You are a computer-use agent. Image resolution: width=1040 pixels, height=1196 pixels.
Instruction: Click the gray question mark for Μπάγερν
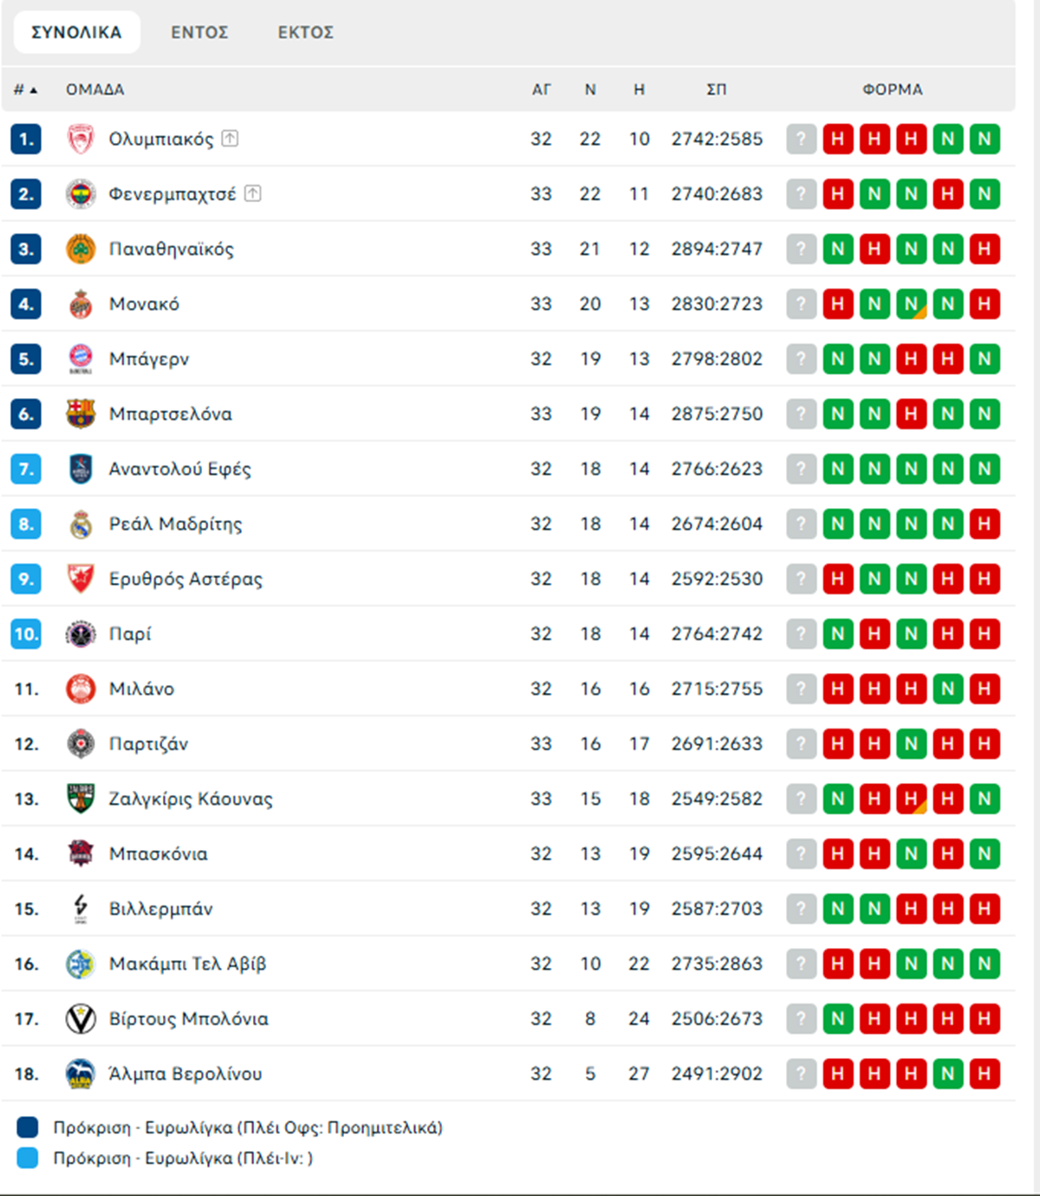click(x=801, y=359)
